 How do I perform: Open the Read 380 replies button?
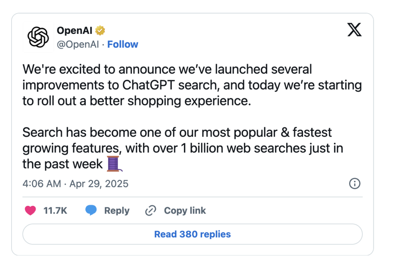point(192,234)
